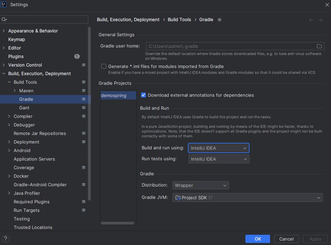The image size is (331, 245).
Task: Expand the Deployment node
Action: pyautogui.click(x=9, y=142)
